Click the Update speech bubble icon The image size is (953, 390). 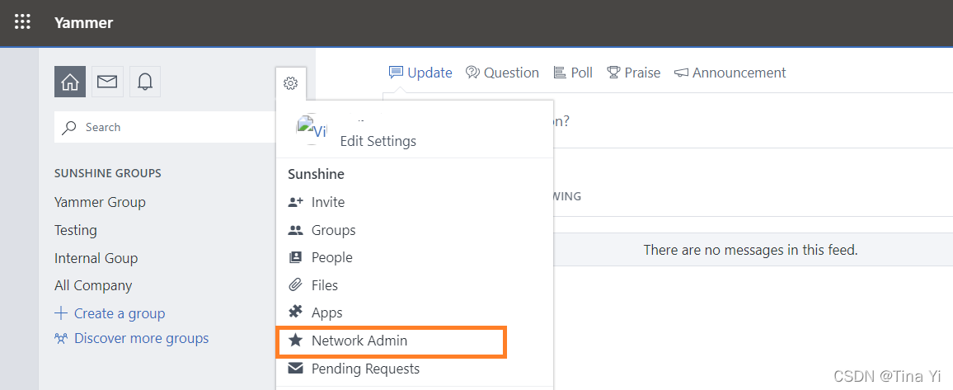(397, 73)
